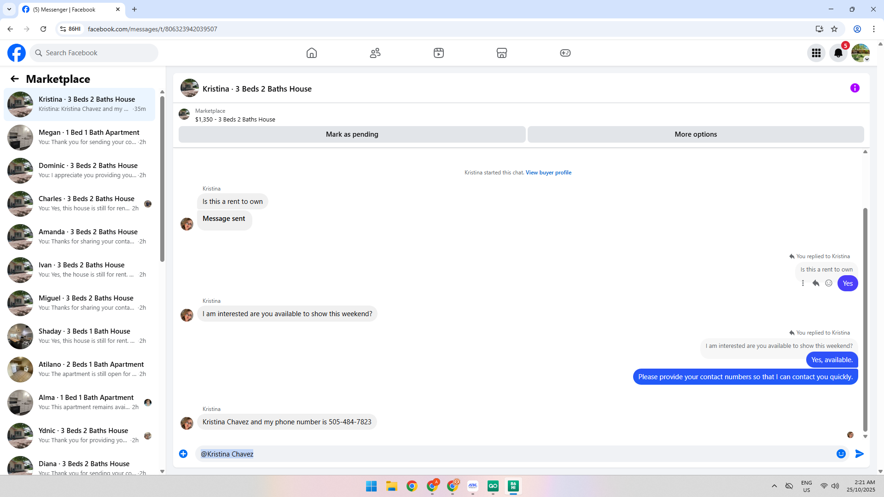Open the Windows Start menu
The width and height of the screenshot is (884, 497).
coord(371,486)
